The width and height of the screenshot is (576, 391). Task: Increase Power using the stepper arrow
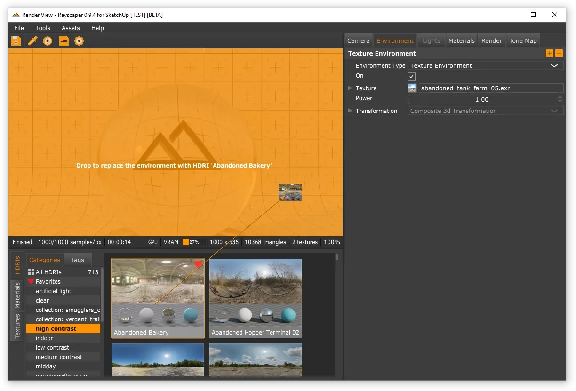560,97
